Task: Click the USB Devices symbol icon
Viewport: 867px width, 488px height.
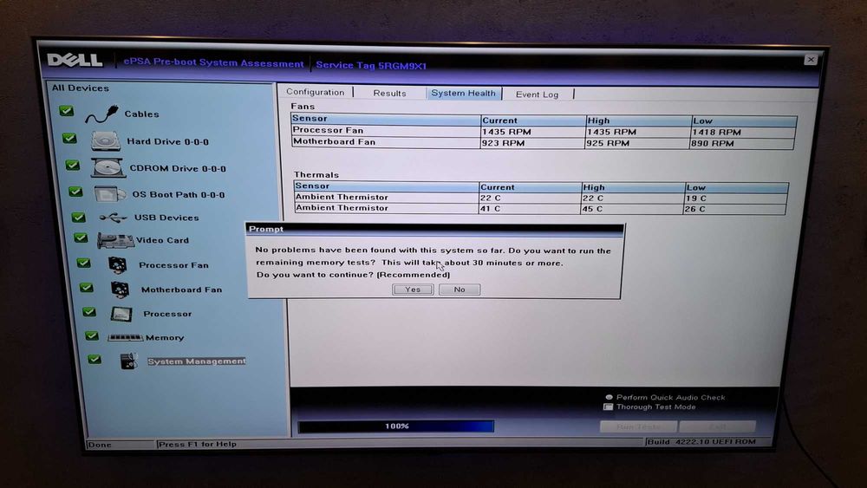Action: coord(114,218)
